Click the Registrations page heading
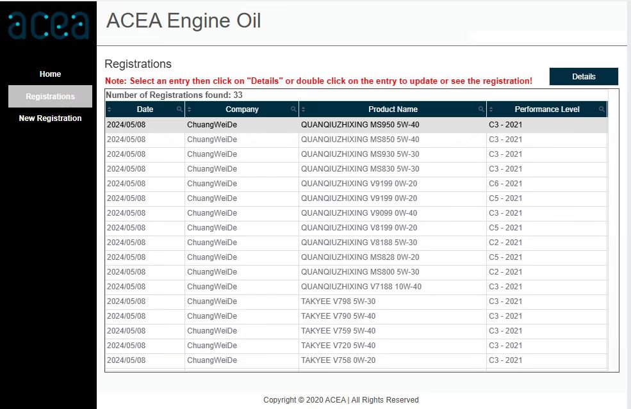Viewport: 631px width, 409px height. (x=138, y=64)
